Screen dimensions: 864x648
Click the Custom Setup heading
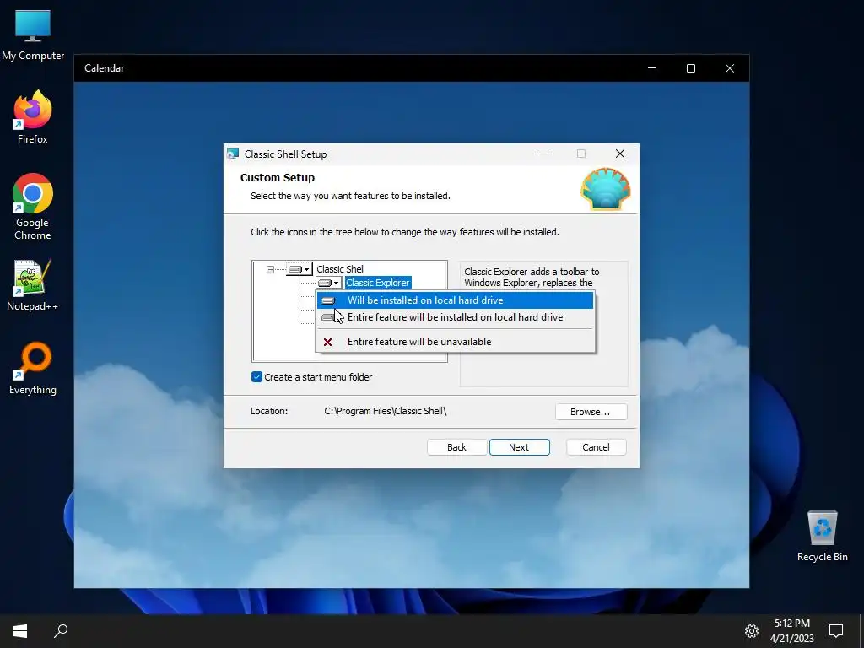tap(277, 178)
